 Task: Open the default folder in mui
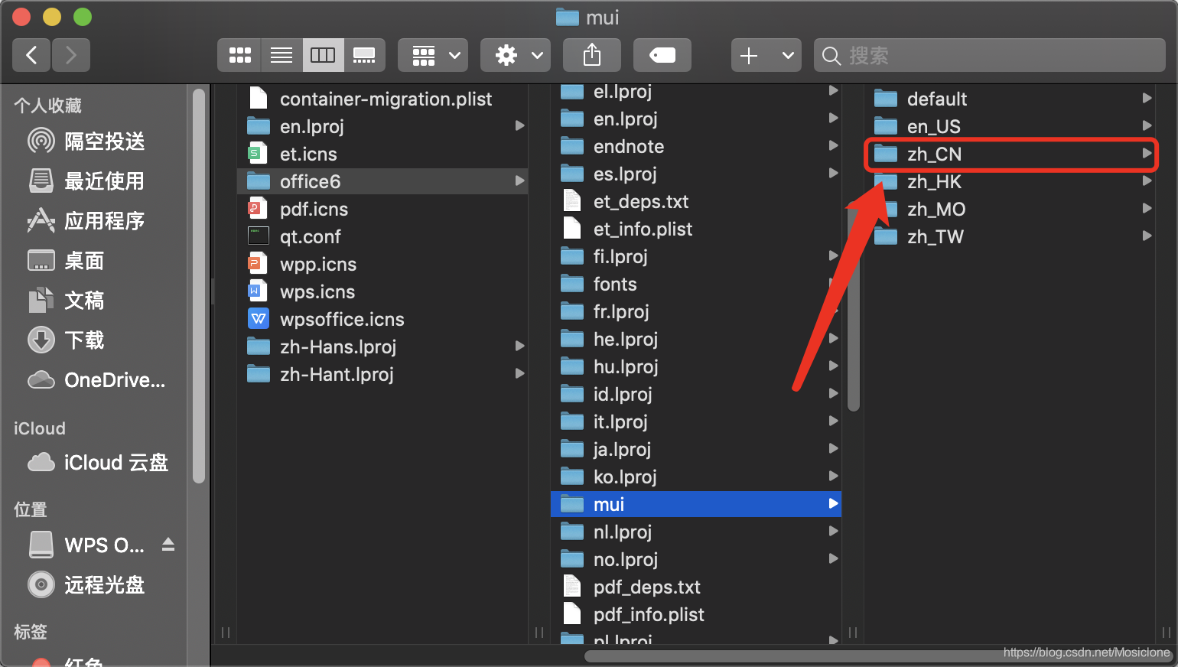click(1010, 99)
